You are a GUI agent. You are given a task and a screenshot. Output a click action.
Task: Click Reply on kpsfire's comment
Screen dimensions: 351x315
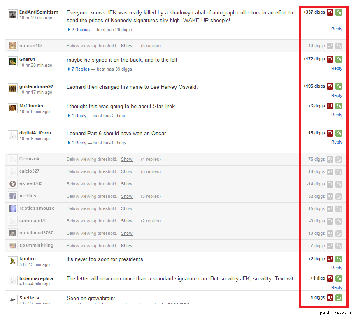[x=337, y=268]
